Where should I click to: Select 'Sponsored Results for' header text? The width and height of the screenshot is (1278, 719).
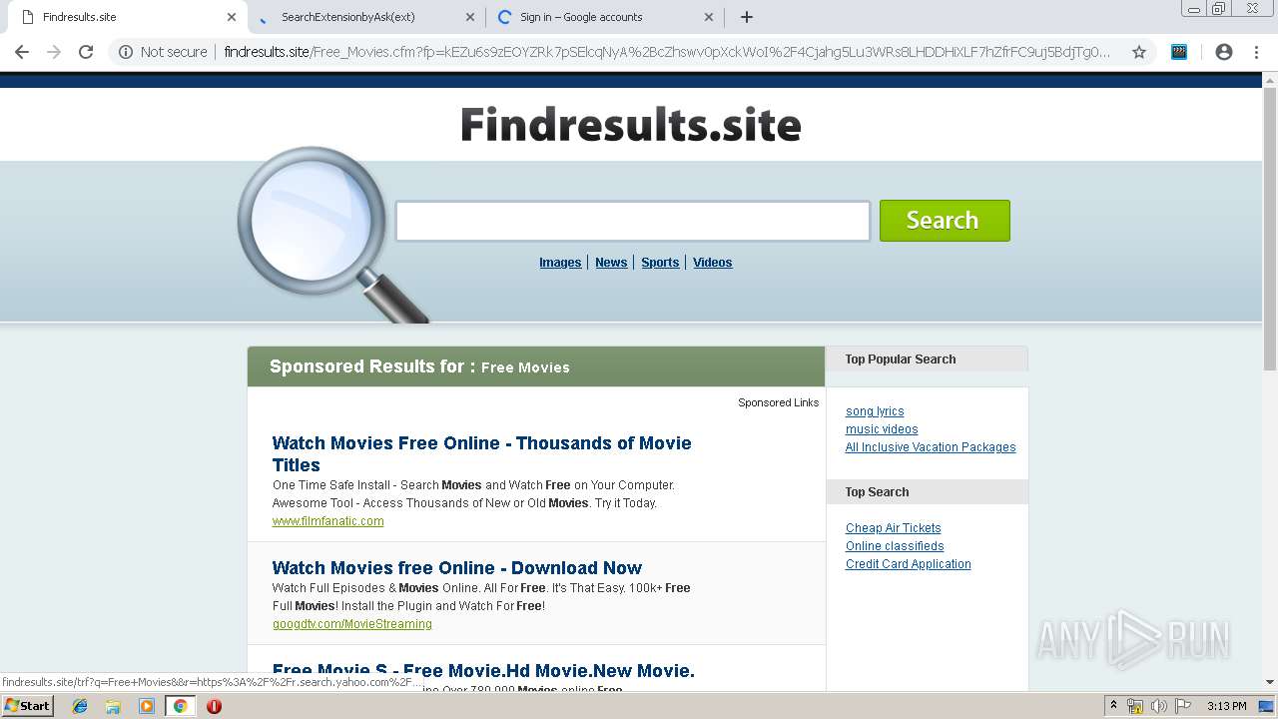click(372, 366)
